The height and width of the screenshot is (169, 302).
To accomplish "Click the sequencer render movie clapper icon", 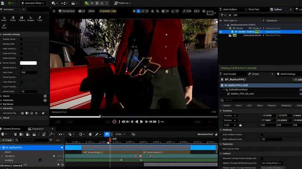I will click(x=34, y=134).
